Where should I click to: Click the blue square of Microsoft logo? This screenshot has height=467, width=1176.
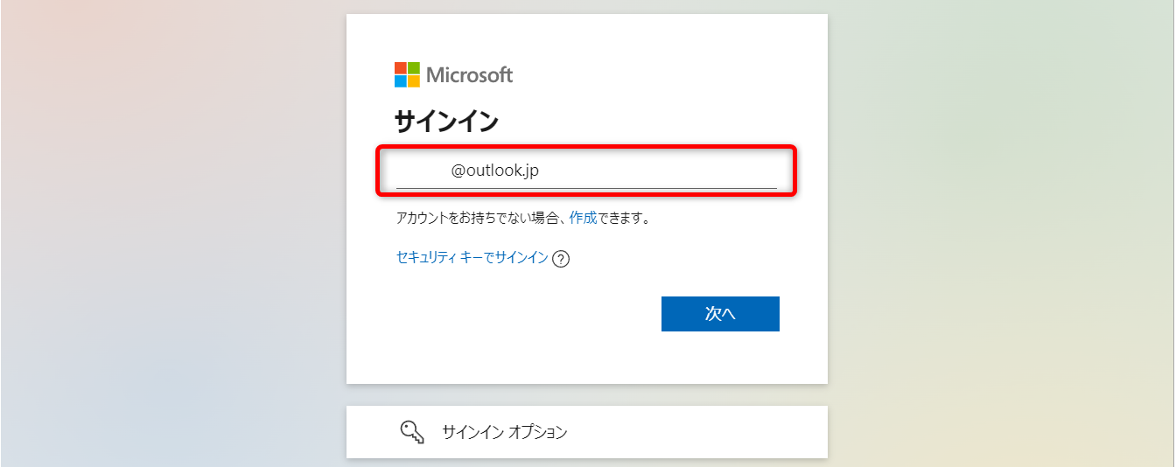(x=401, y=81)
